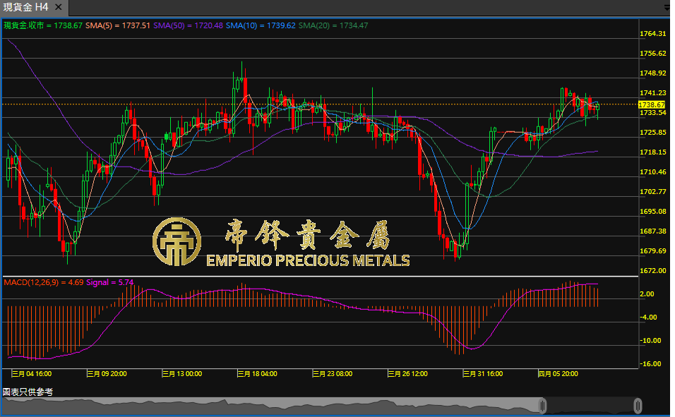Click the 1741.23 price axis label

pyautogui.click(x=652, y=93)
